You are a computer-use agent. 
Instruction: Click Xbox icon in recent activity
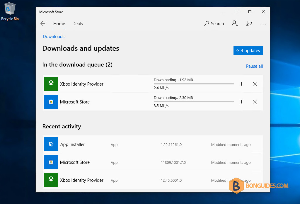tap(51, 180)
